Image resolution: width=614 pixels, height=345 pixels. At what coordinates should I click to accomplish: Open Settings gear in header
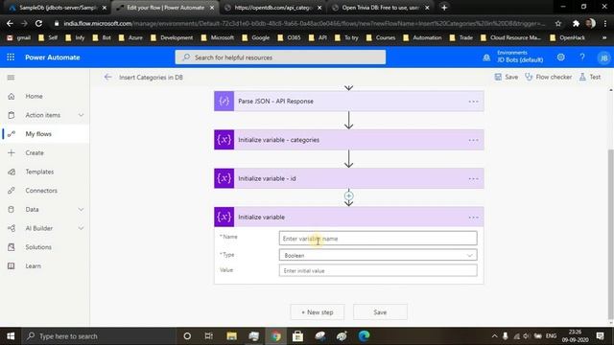pos(560,57)
